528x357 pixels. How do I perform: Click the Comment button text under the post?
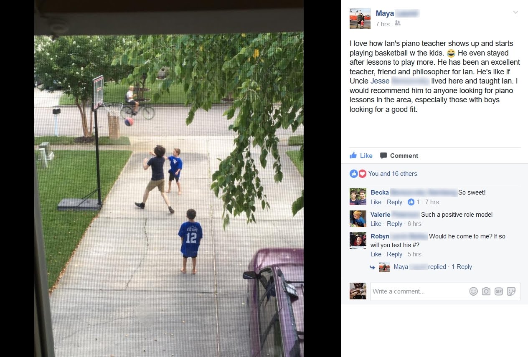click(404, 156)
